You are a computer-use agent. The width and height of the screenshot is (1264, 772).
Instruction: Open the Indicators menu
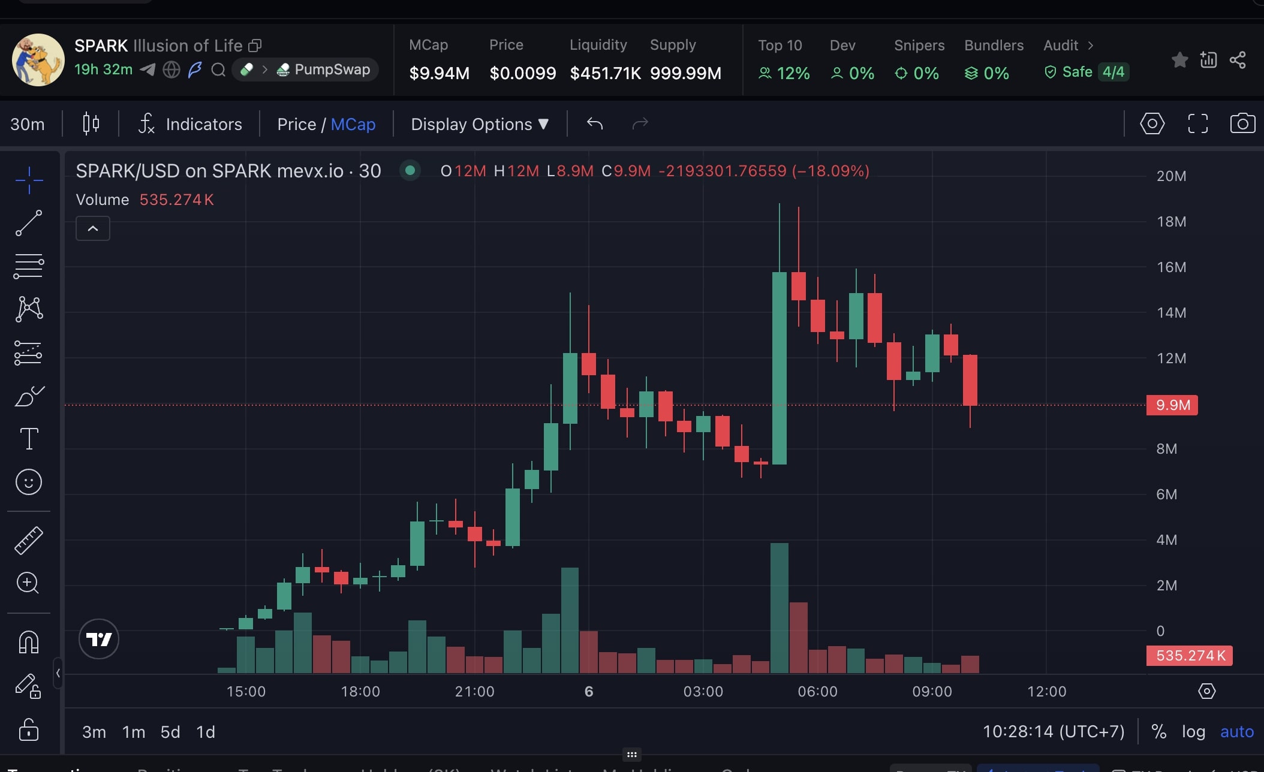click(x=190, y=124)
